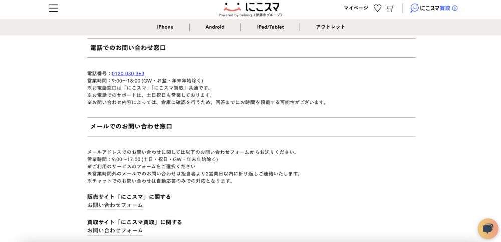Viewport: 501px width, 242px height.
Task: Click the にこスマ wordmark in header
Action: pos(262,7)
